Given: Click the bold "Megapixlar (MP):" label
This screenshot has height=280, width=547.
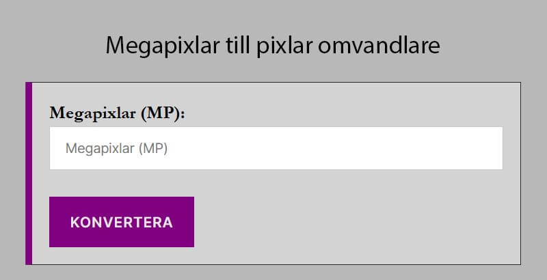Looking at the screenshot, I should [x=118, y=113].
